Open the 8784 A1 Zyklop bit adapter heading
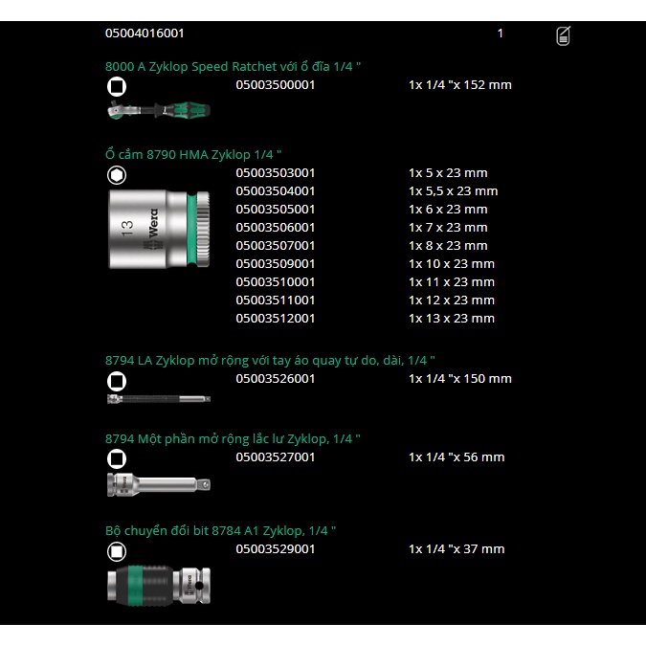 pyautogui.click(x=220, y=530)
